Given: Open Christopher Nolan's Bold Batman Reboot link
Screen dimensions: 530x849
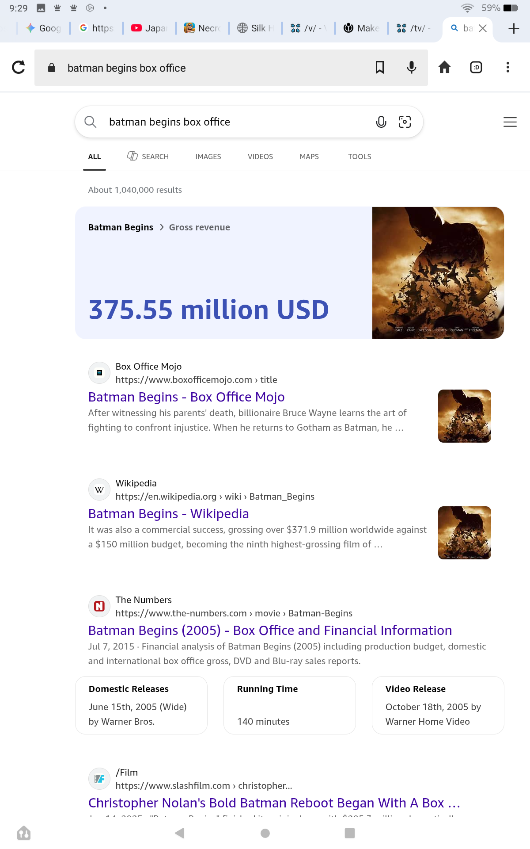Looking at the screenshot, I should pyautogui.click(x=274, y=803).
